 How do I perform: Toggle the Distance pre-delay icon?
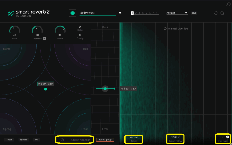(x=44, y=39)
